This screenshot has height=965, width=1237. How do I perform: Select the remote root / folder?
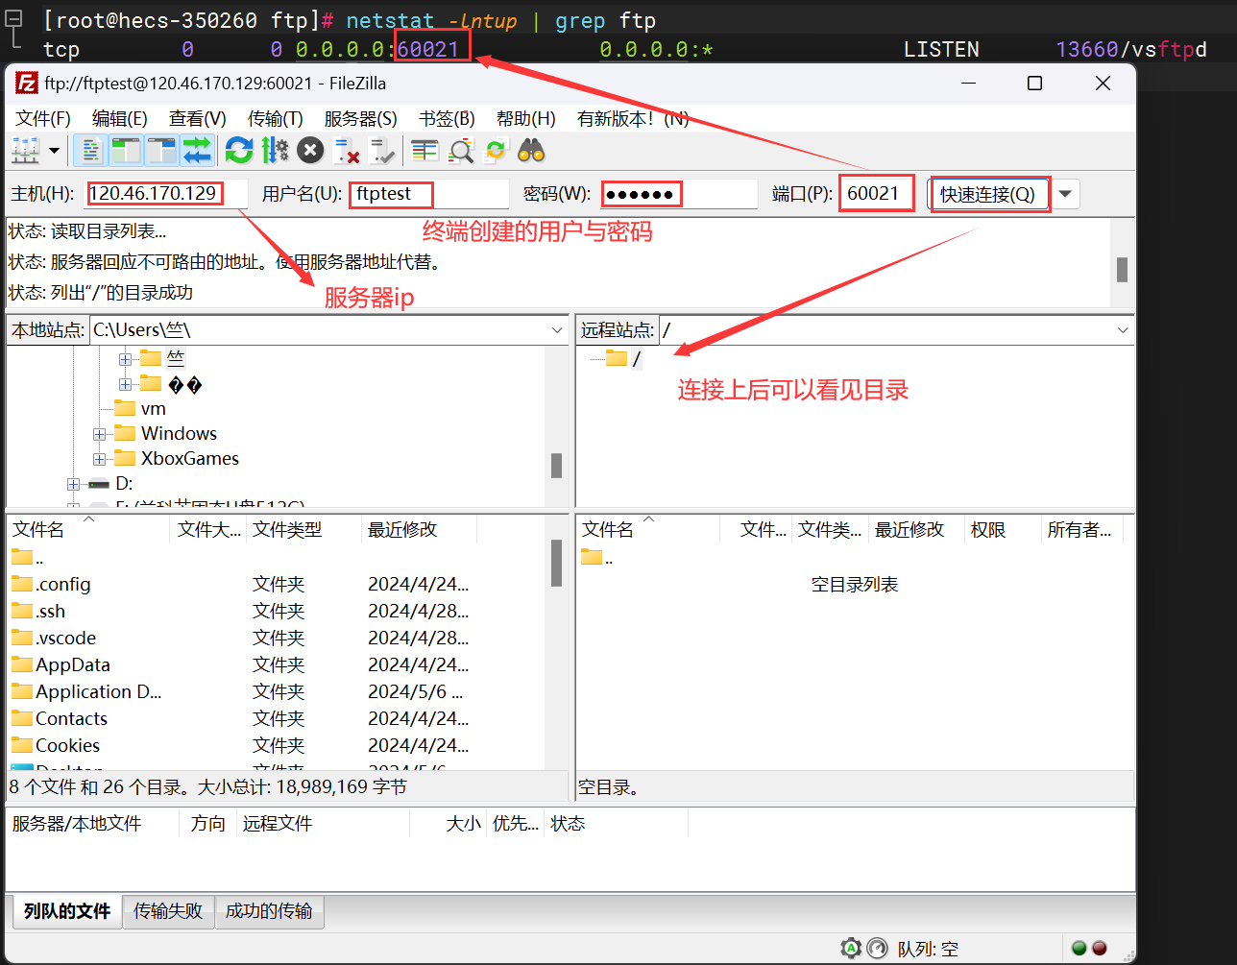coord(636,359)
